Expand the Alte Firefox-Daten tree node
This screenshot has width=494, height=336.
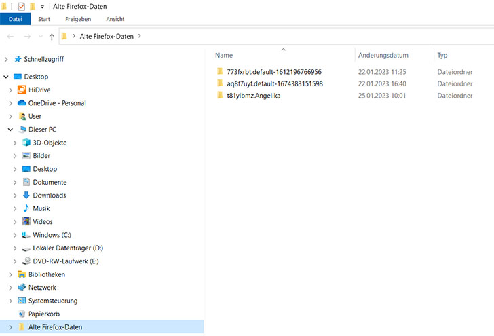point(10,327)
